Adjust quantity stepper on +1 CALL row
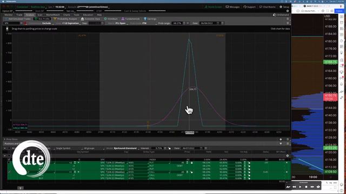 (75, 172)
